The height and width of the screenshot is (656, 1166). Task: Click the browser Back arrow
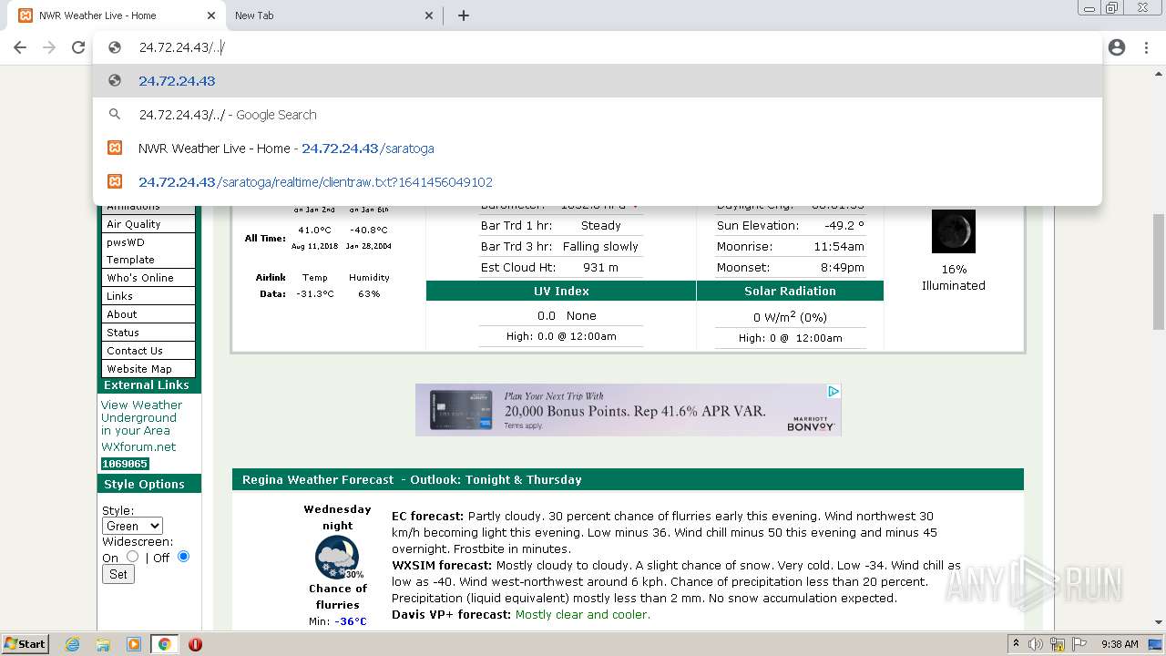20,47
